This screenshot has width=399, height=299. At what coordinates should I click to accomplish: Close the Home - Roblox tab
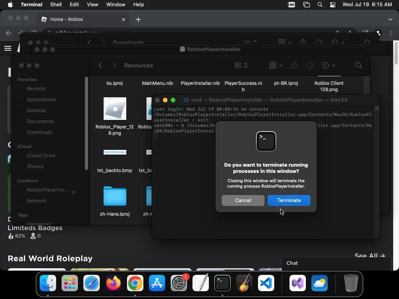(x=124, y=19)
